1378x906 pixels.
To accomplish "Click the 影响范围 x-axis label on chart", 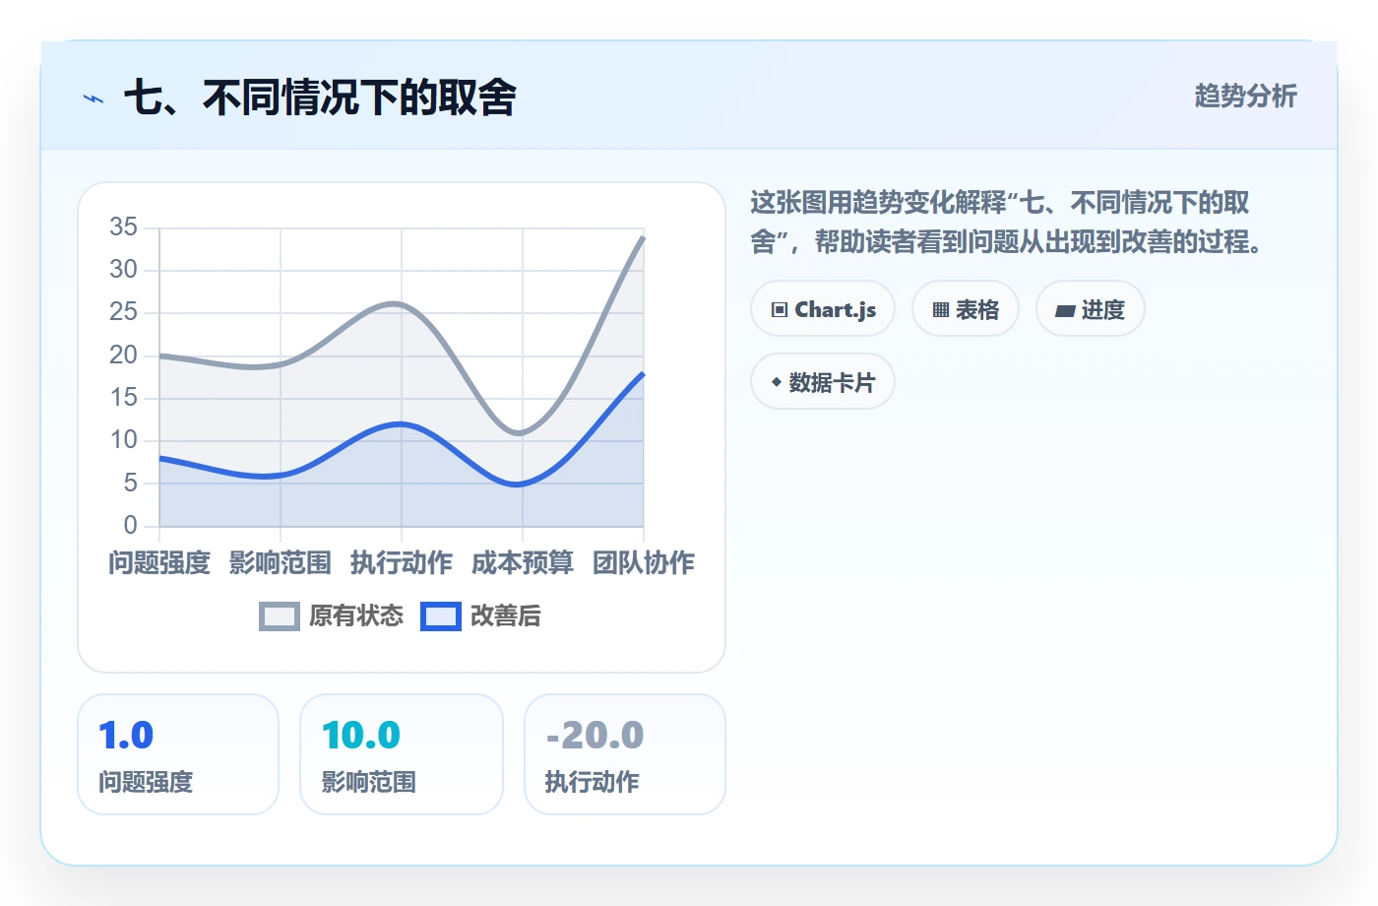I will tap(281, 562).
